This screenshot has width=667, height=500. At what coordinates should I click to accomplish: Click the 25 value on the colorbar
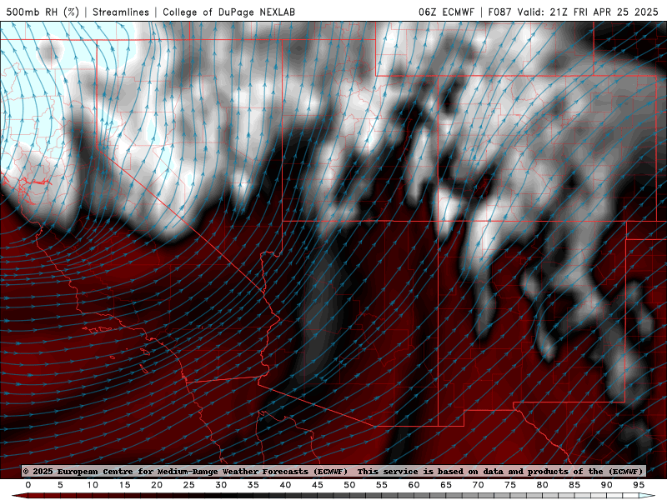(188, 485)
